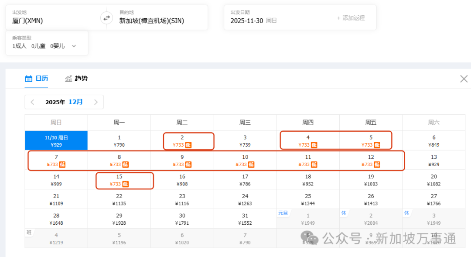Screen dimensions: 471x257
Task: Click the 班 workday badge beside January 4
Action: pyautogui.click(x=29, y=232)
